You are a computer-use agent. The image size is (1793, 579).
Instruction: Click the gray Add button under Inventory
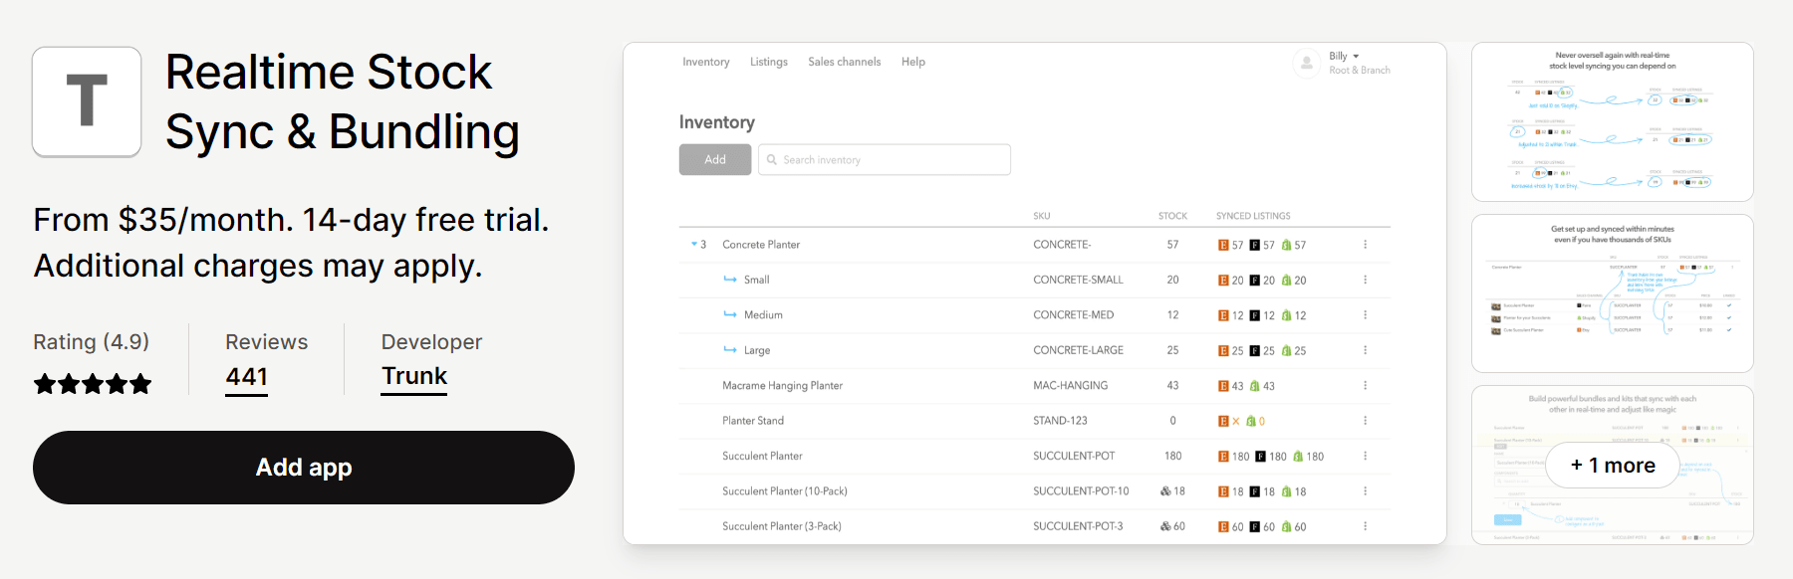tap(715, 159)
